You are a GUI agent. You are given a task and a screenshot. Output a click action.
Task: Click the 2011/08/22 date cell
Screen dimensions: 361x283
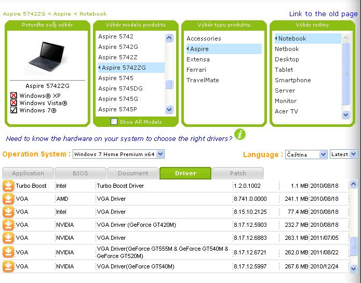(x=325, y=252)
